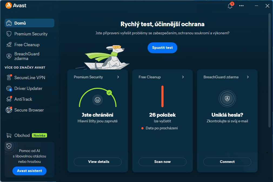Click the Premium Security shield icon in sidebar
273x182 pixels.
(x=9, y=34)
